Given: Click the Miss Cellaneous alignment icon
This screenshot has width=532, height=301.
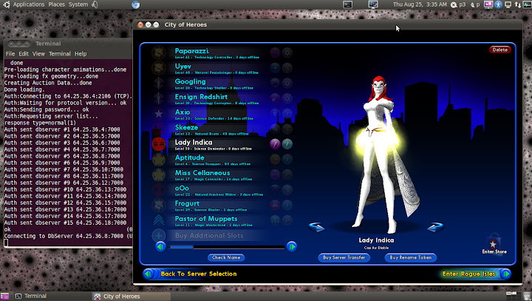Looking at the screenshot, I should click(x=158, y=175).
